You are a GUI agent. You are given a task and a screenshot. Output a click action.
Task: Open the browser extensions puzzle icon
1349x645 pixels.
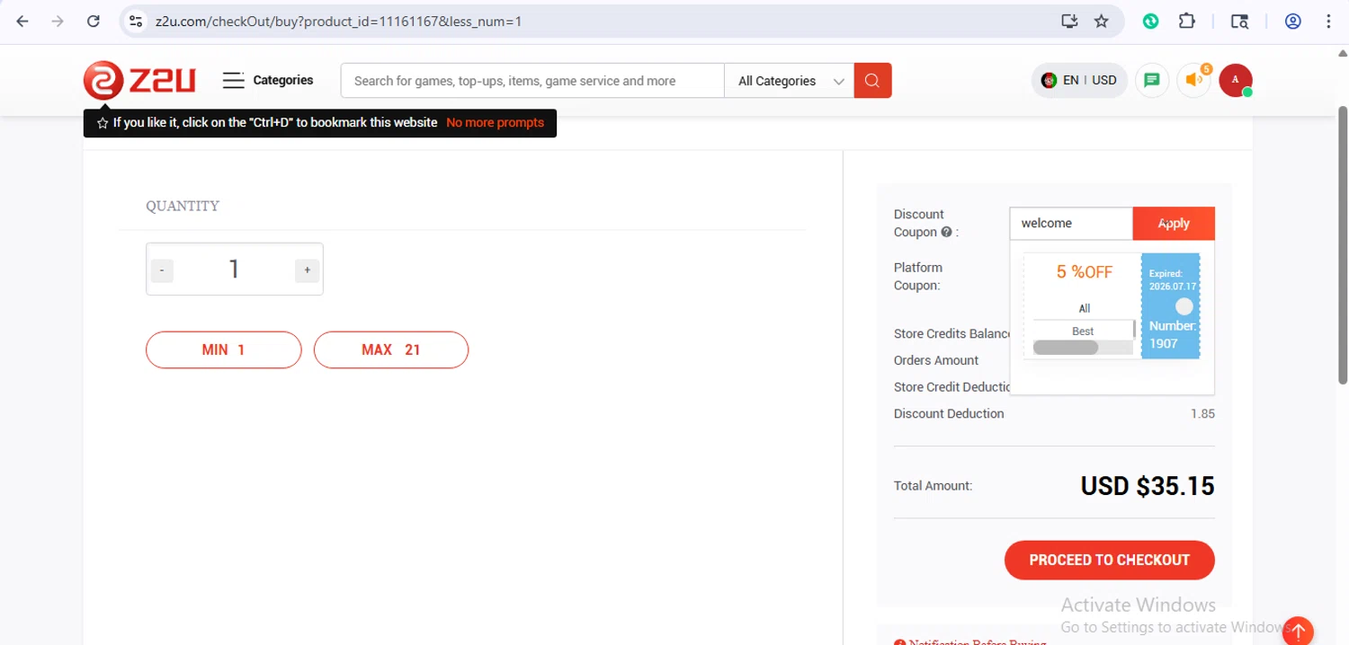click(1187, 22)
